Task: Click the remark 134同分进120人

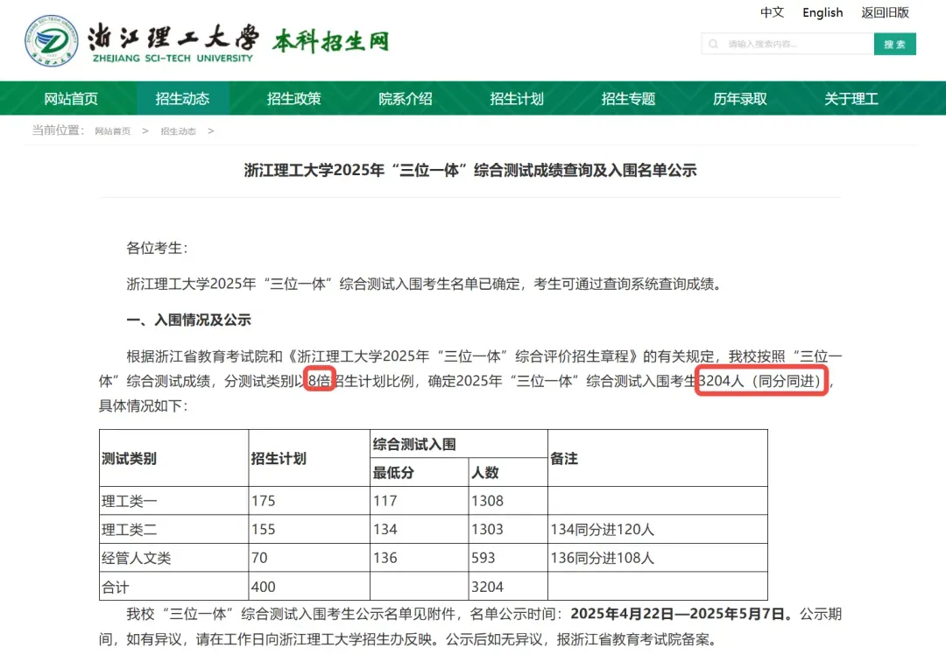Action: pos(602,530)
